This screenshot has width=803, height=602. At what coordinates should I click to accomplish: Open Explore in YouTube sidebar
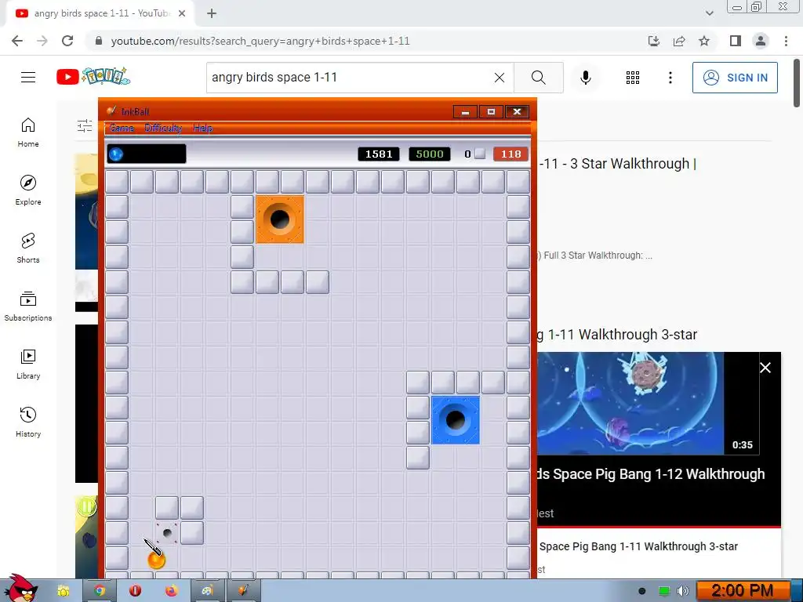(28, 190)
